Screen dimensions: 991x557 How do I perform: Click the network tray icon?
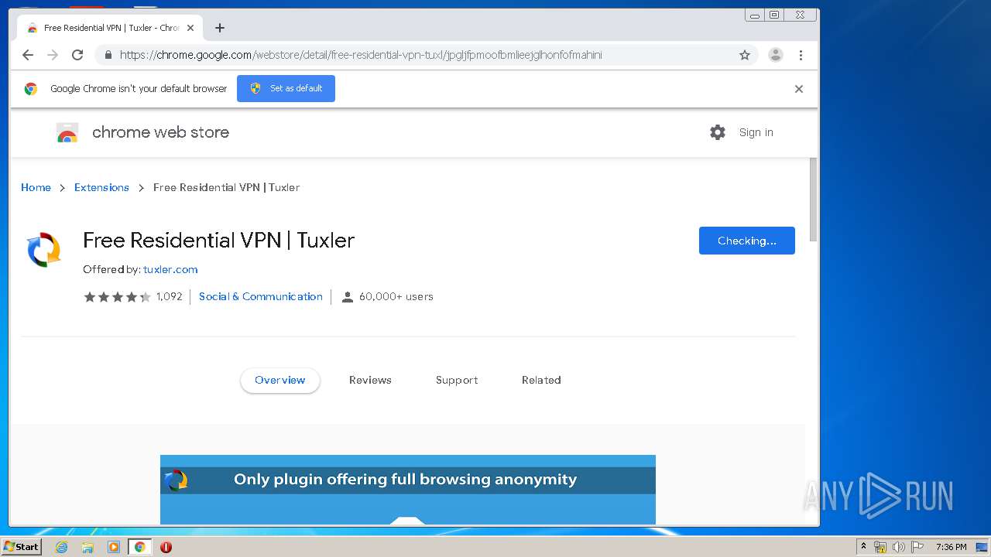pos(880,547)
